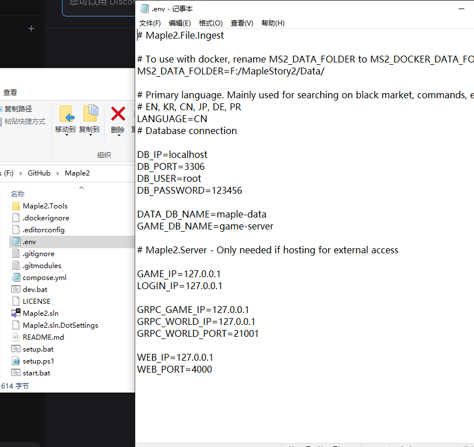Toggle sort order via 名称 column arrow

pos(81,188)
